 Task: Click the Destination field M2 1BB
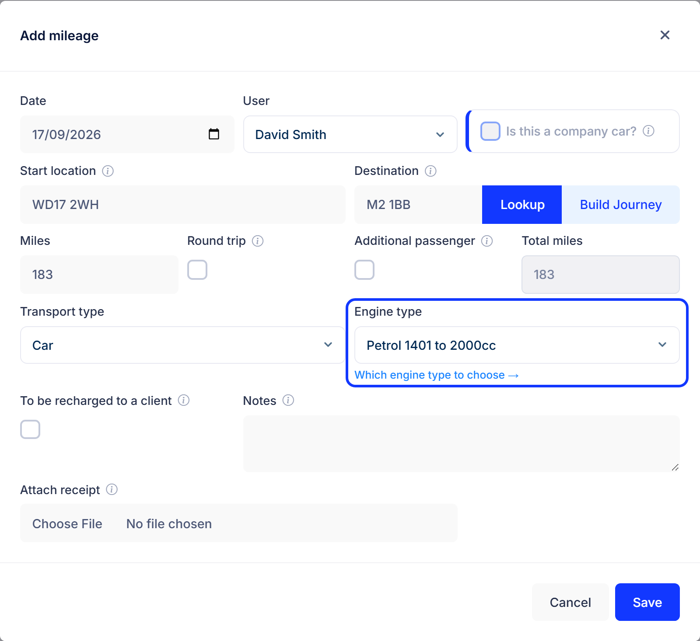[418, 205]
